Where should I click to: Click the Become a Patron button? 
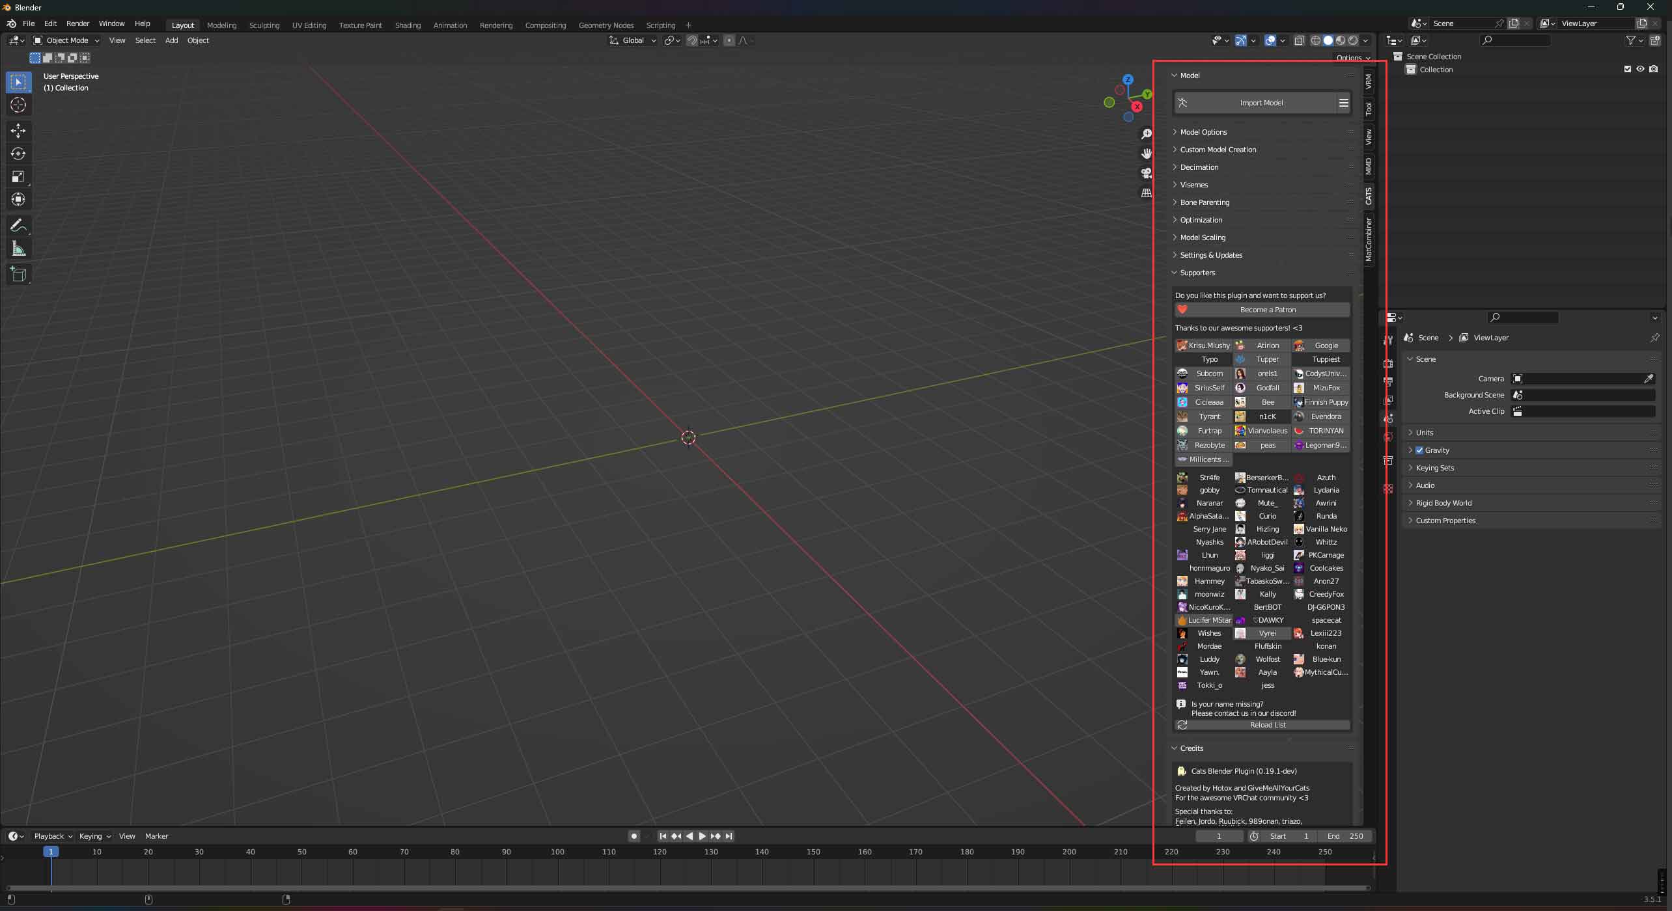pos(1267,310)
